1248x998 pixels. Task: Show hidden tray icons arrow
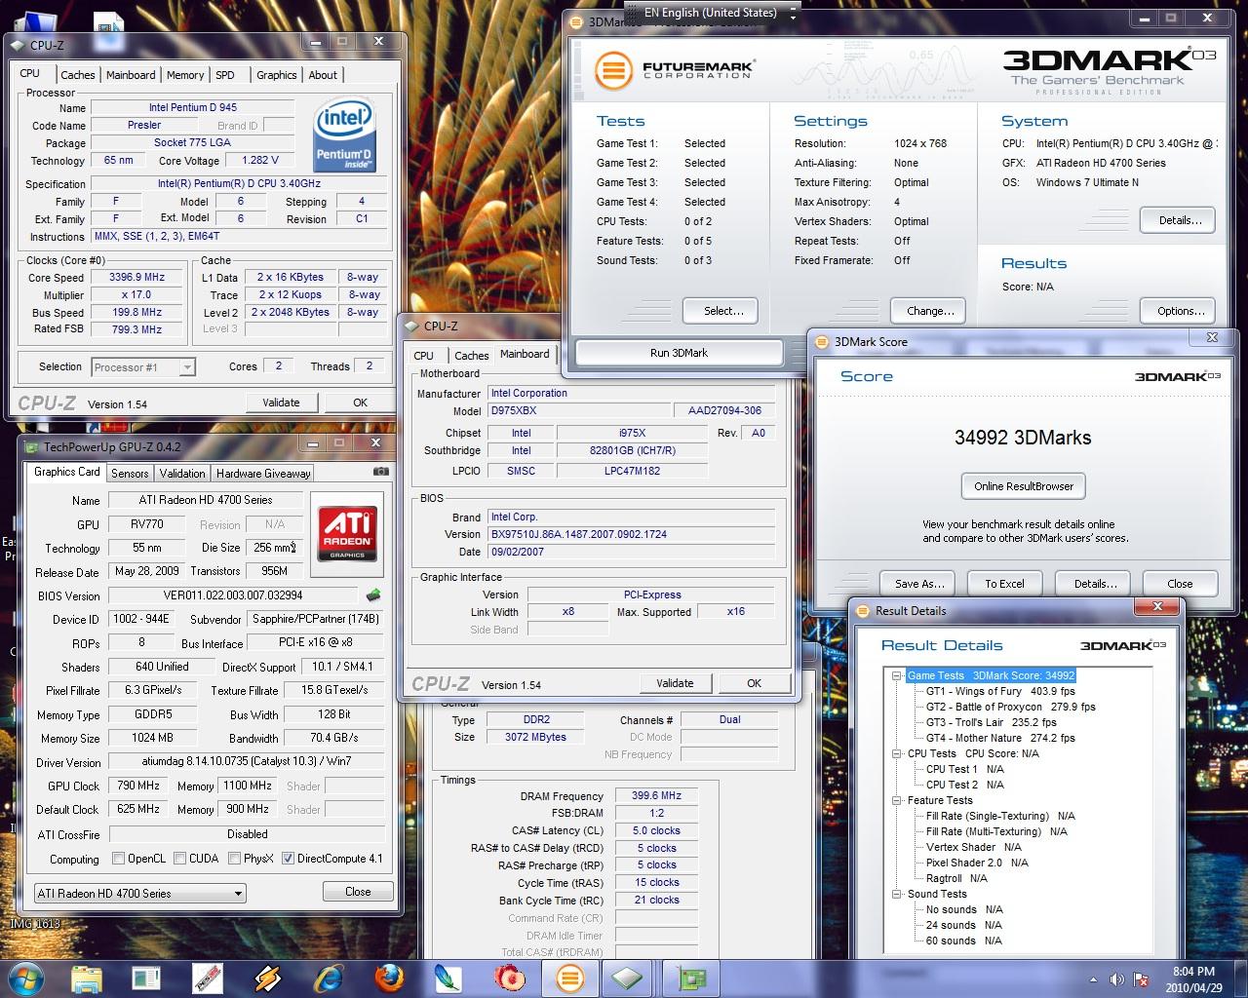tap(1094, 979)
